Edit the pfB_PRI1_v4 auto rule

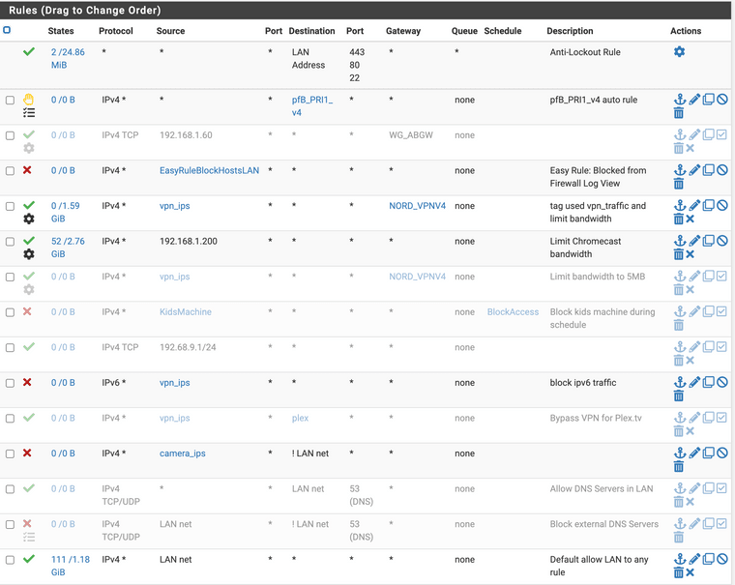694,99
